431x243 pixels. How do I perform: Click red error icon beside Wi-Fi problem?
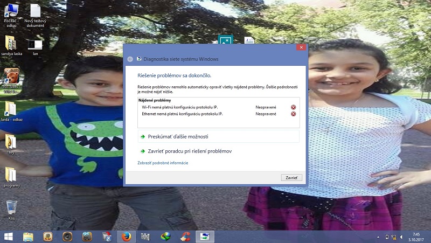(293, 107)
